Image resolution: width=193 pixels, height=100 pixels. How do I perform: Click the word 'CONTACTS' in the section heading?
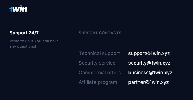pos(110,33)
